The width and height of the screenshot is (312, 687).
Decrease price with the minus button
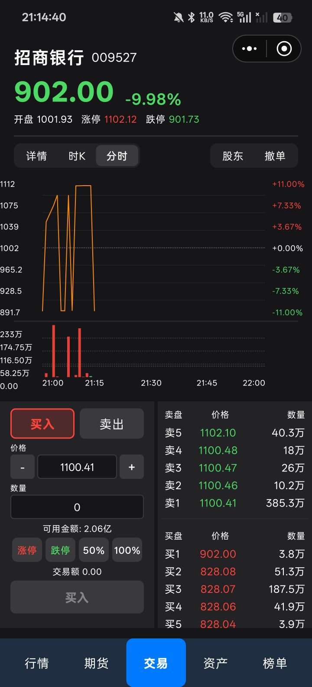[23, 467]
